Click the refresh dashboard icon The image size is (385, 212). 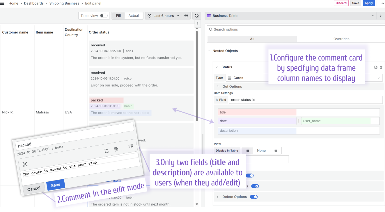coord(197,15)
